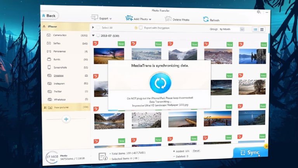Screen dimensions: 298x168
Task: Check the 2018-07 group checkbox
Action: [98, 35]
